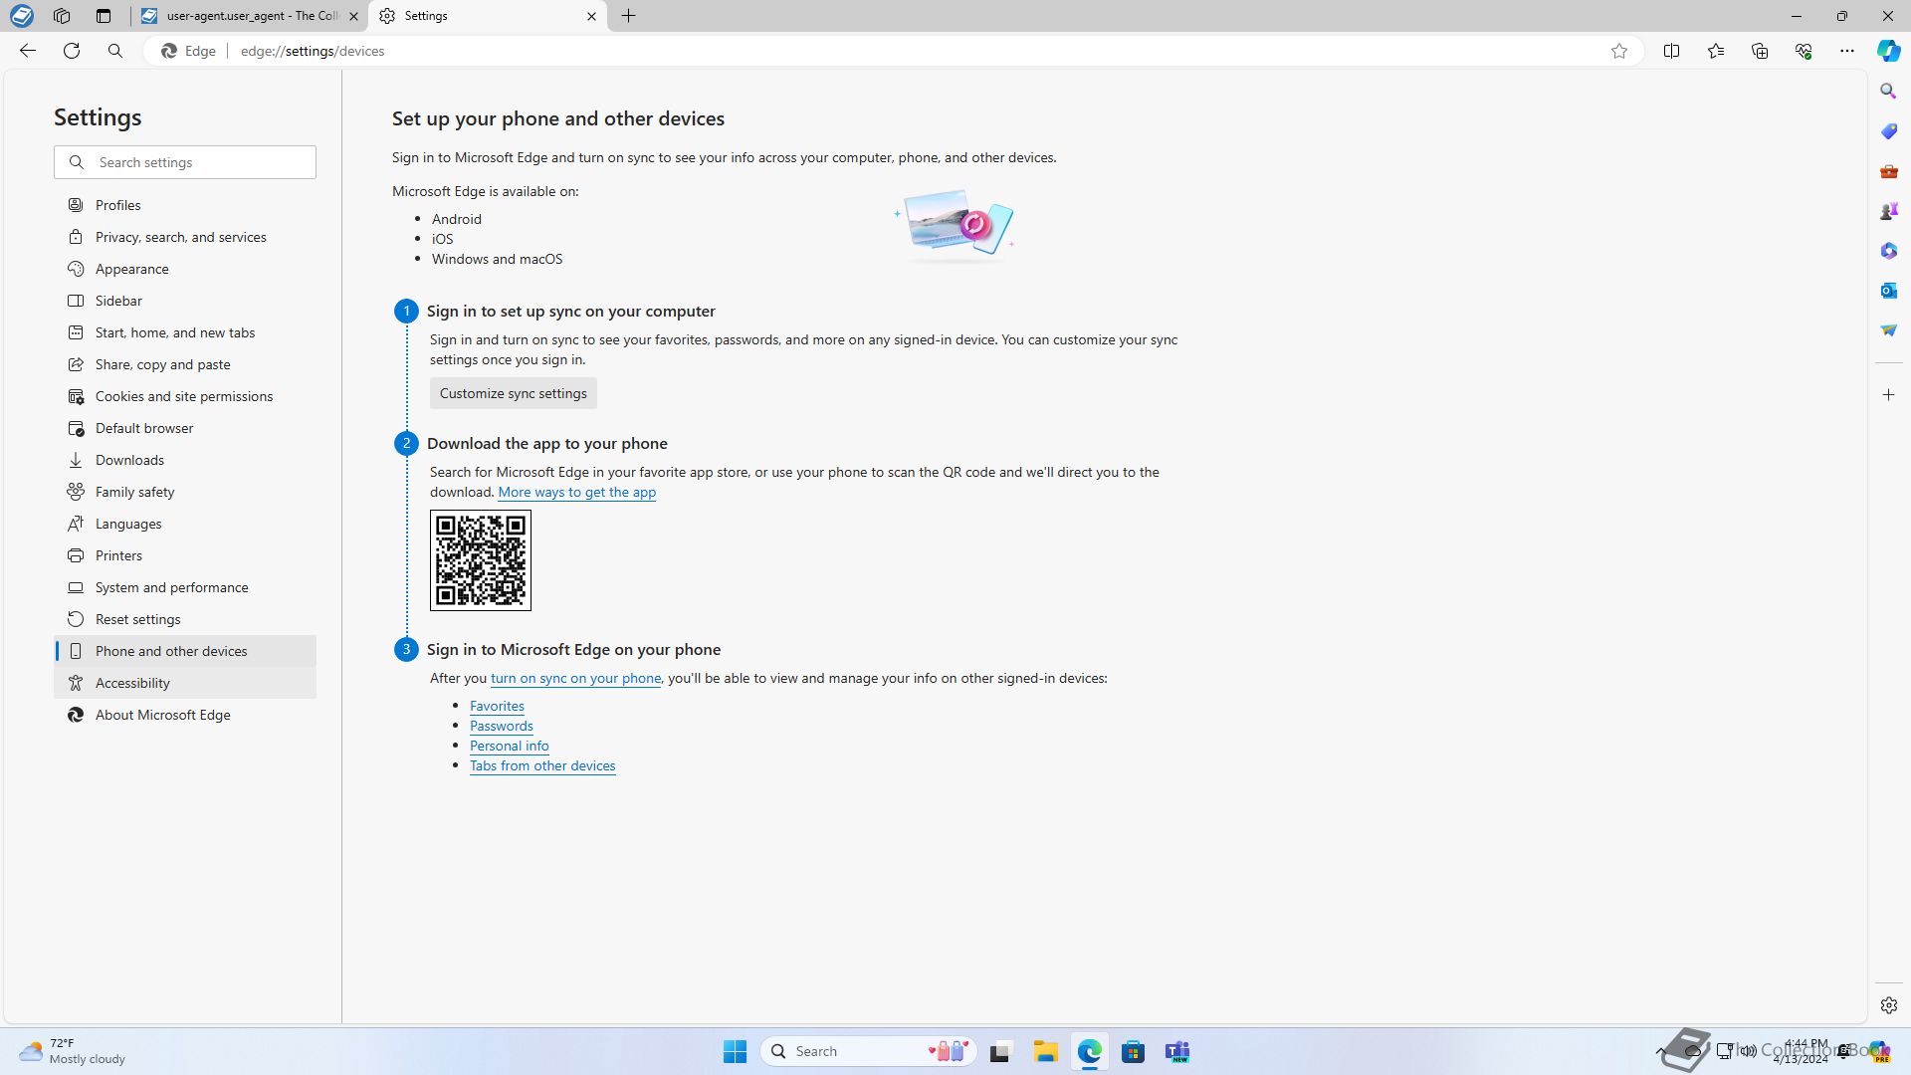Open Split screen from toolbar

[1671, 51]
